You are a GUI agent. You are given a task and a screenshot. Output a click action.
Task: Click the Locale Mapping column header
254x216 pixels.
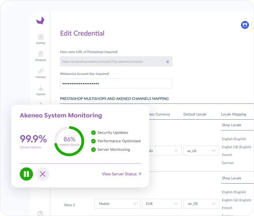click(234, 114)
